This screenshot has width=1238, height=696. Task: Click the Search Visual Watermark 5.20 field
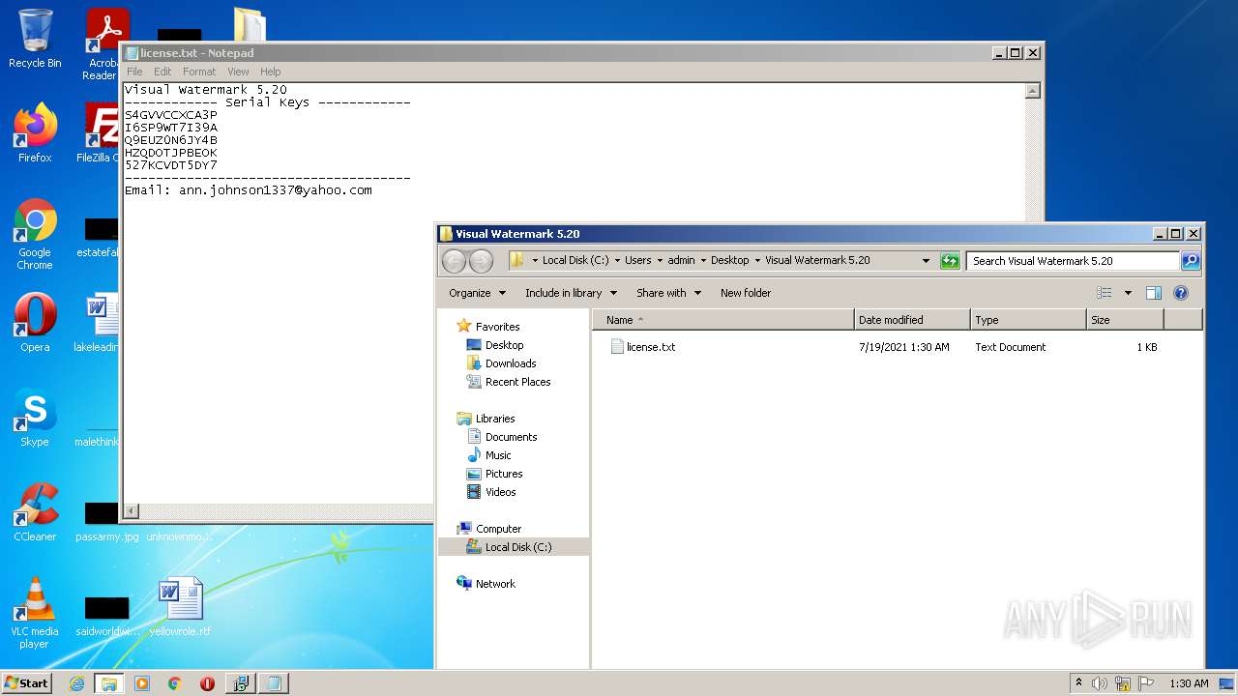point(1073,261)
